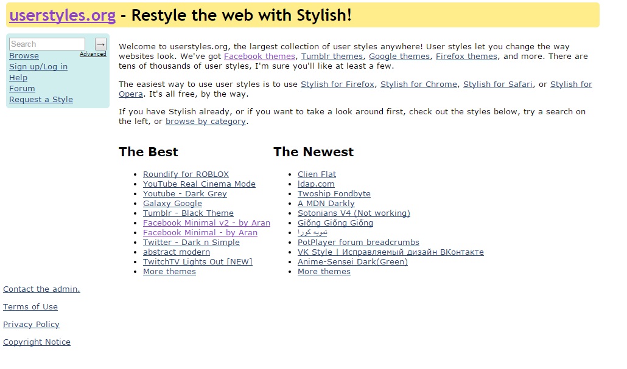Open Clien Flat from The Newest
The image size is (627, 369).
click(317, 174)
